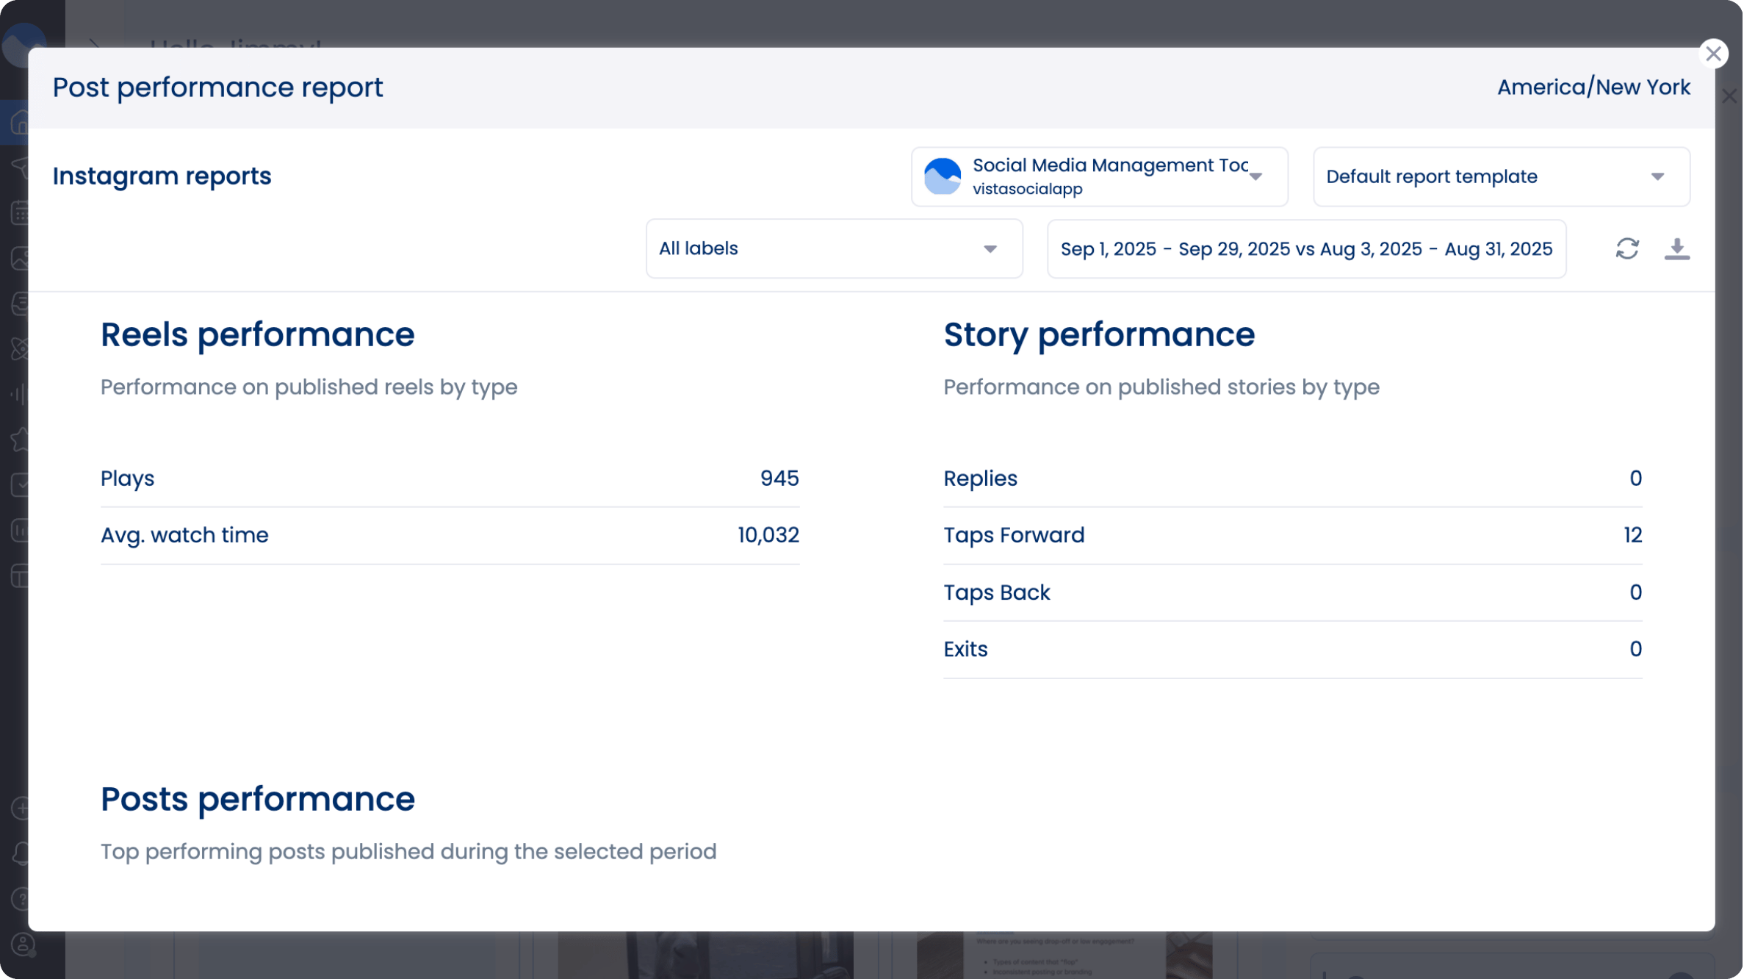Select Home in the left sidebar
This screenshot has width=1744, height=979.
(x=21, y=122)
